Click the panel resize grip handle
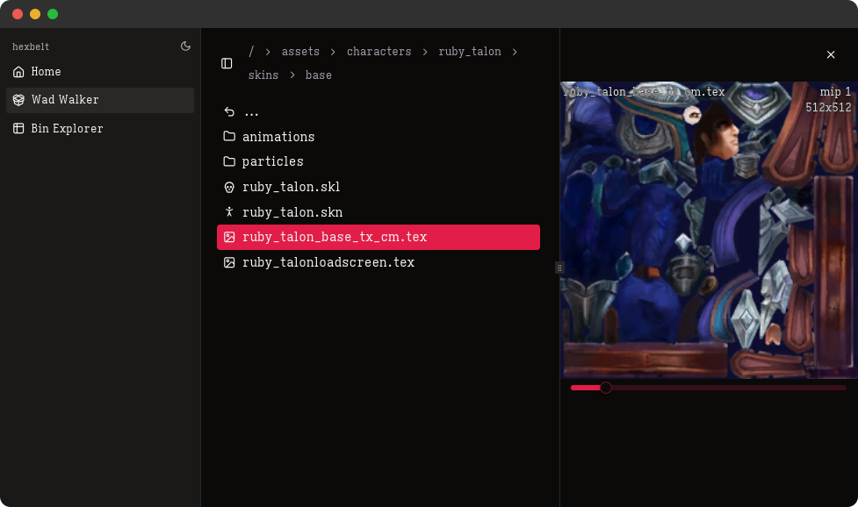Screen dimensions: 858x507 pyautogui.click(x=559, y=268)
